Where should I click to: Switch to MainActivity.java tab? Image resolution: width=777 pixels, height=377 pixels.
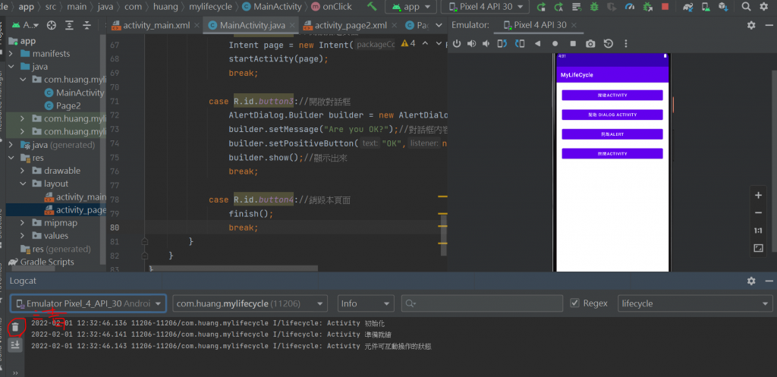pos(252,25)
